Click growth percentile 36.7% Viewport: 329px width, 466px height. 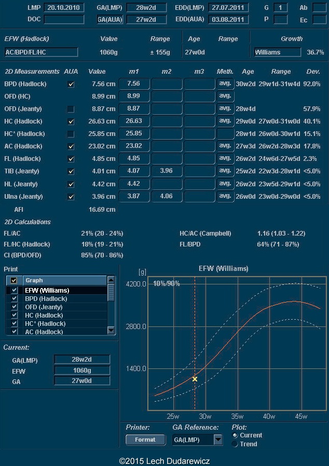point(316,52)
